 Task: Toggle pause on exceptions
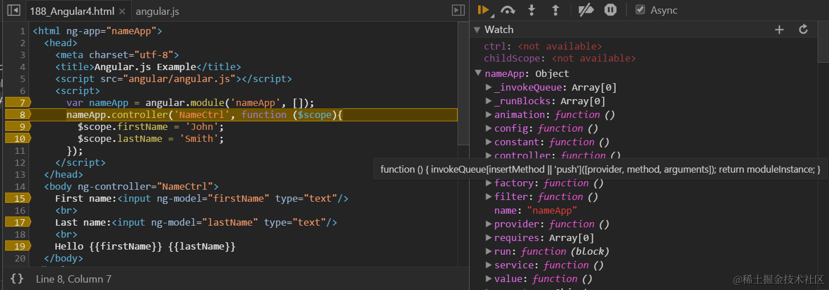[610, 10]
